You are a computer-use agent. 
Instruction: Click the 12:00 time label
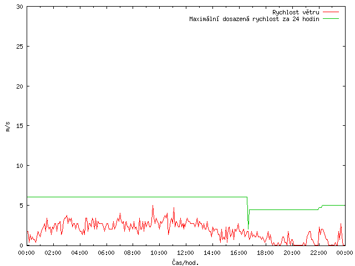(185, 253)
